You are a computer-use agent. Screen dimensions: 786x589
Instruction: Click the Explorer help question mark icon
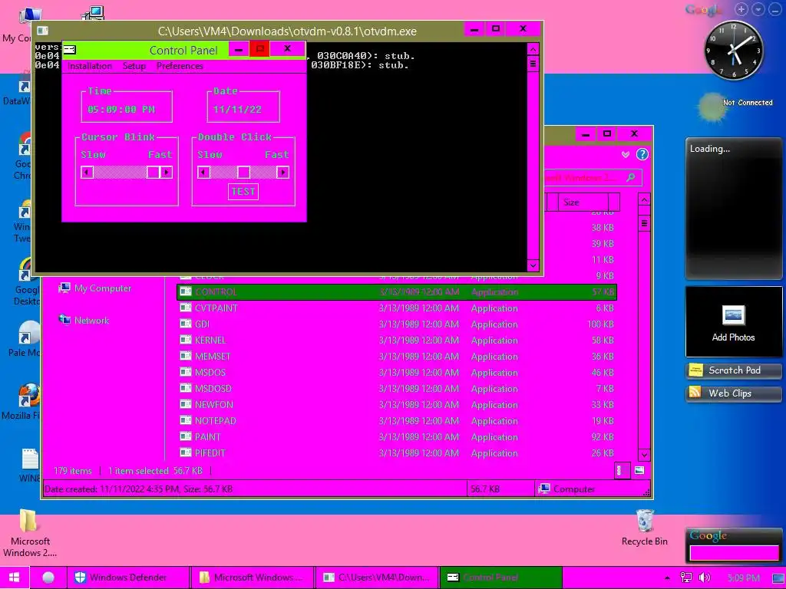(642, 154)
